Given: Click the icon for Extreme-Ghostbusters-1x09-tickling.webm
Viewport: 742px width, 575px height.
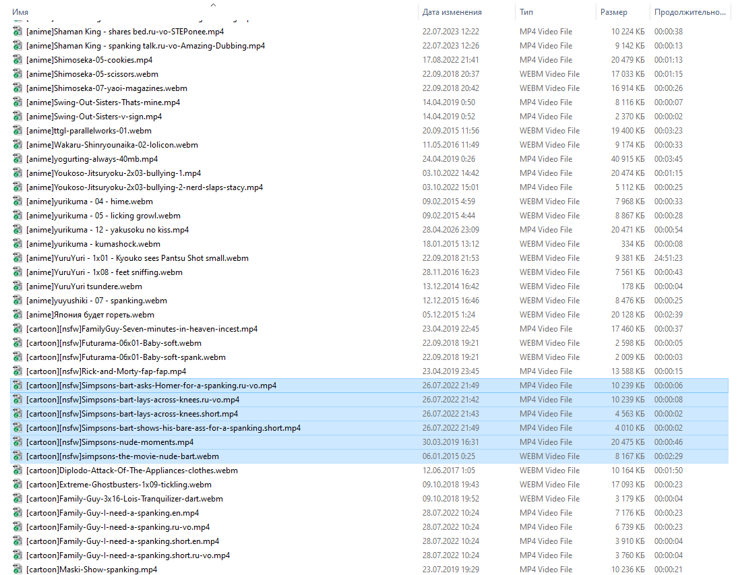Looking at the screenshot, I should pos(18,485).
